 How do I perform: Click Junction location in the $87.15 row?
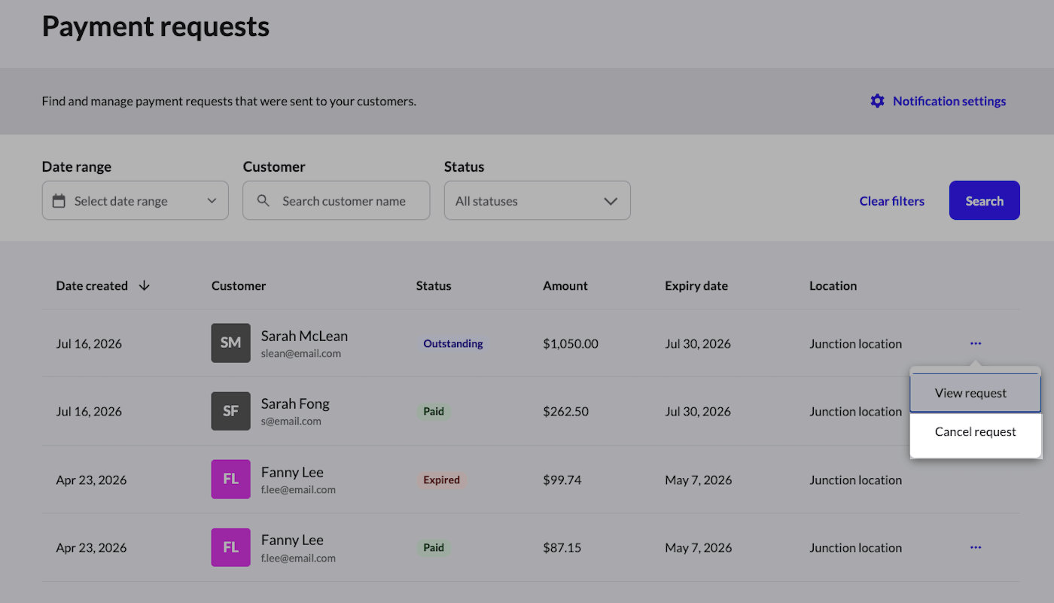855,547
